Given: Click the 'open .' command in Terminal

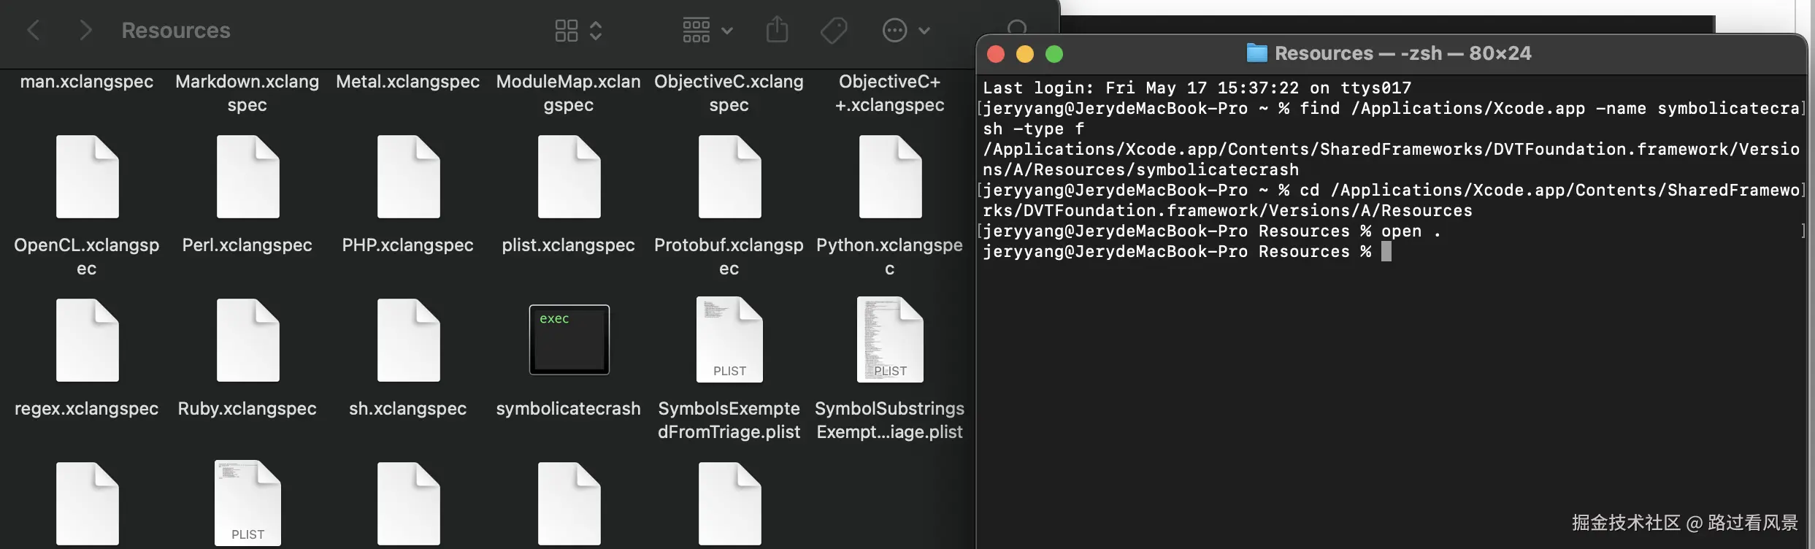Looking at the screenshot, I should [1411, 231].
